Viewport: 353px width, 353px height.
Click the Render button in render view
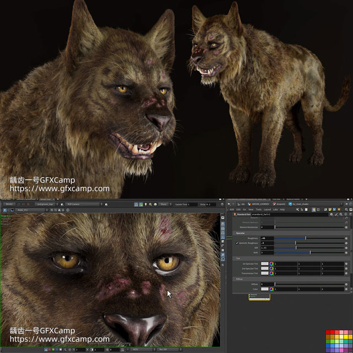9,204
